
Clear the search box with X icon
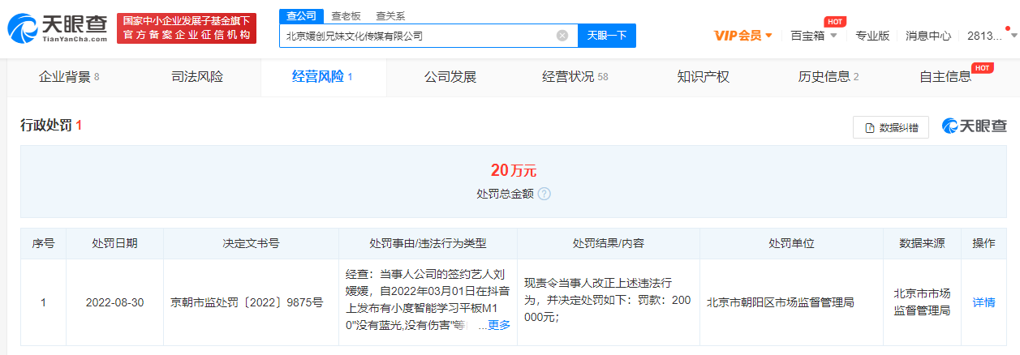562,36
